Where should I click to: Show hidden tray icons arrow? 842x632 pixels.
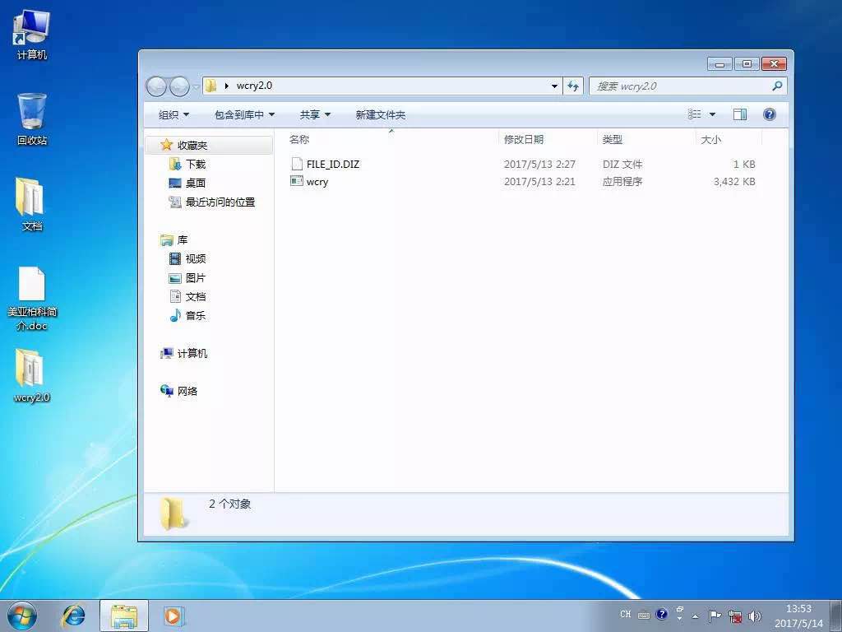click(x=696, y=616)
